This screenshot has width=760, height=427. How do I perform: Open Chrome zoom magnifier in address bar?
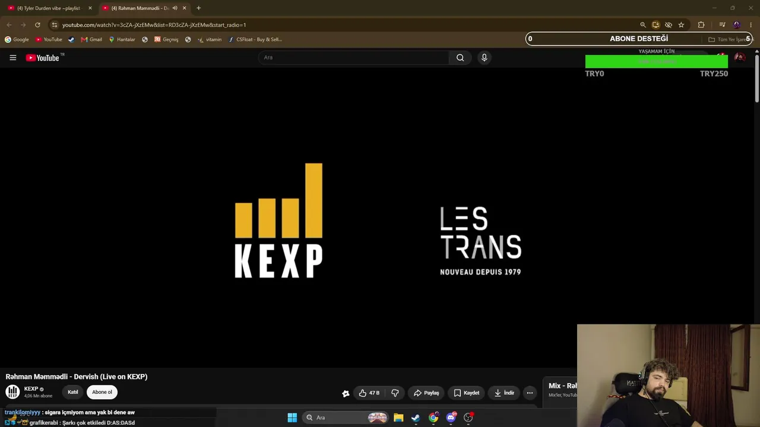tap(642, 25)
